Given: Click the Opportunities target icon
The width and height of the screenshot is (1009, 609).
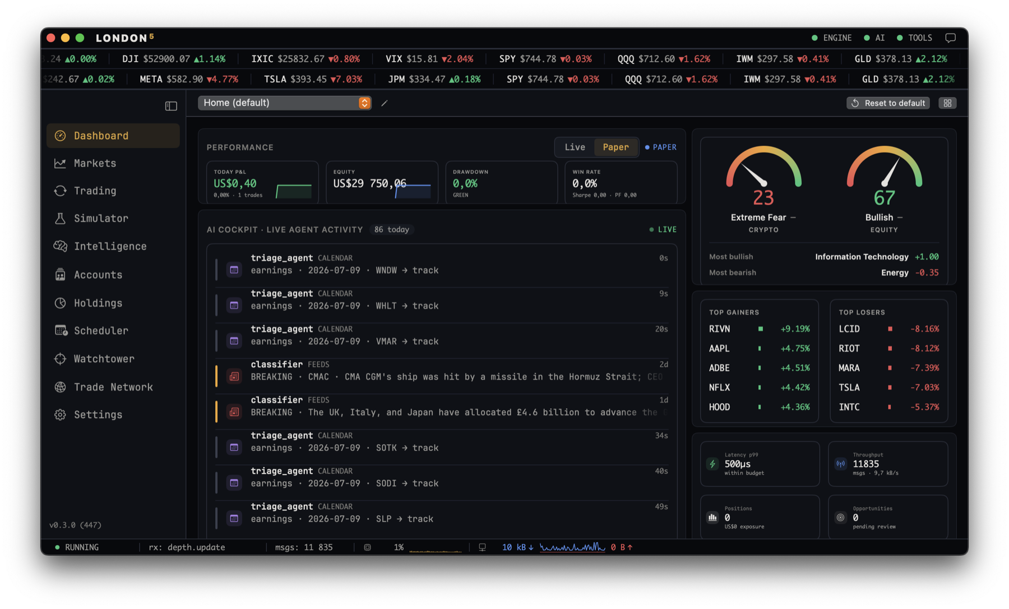Looking at the screenshot, I should coord(840,518).
